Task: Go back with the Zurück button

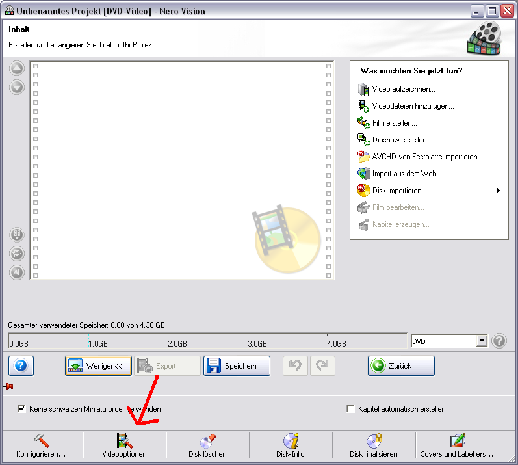Action: pos(401,366)
